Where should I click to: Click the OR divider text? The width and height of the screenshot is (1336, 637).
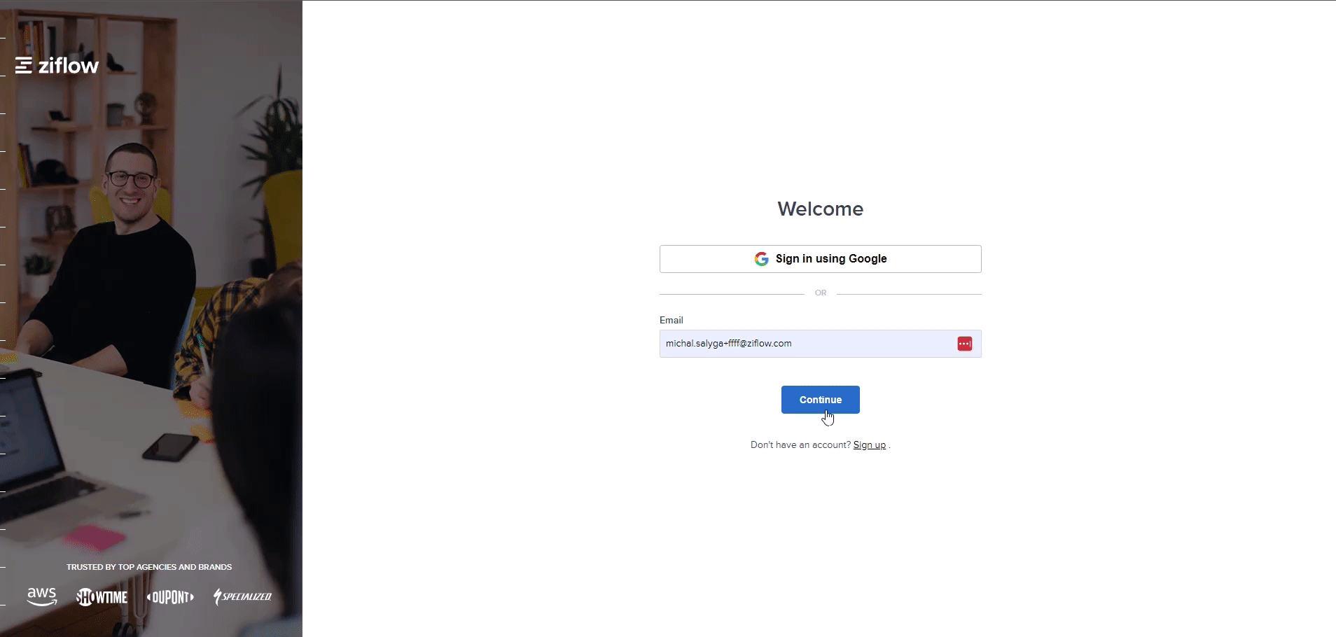pos(820,293)
